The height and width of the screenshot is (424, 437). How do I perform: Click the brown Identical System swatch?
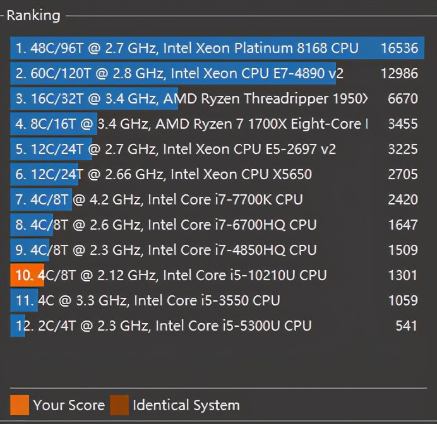pyautogui.click(x=119, y=404)
